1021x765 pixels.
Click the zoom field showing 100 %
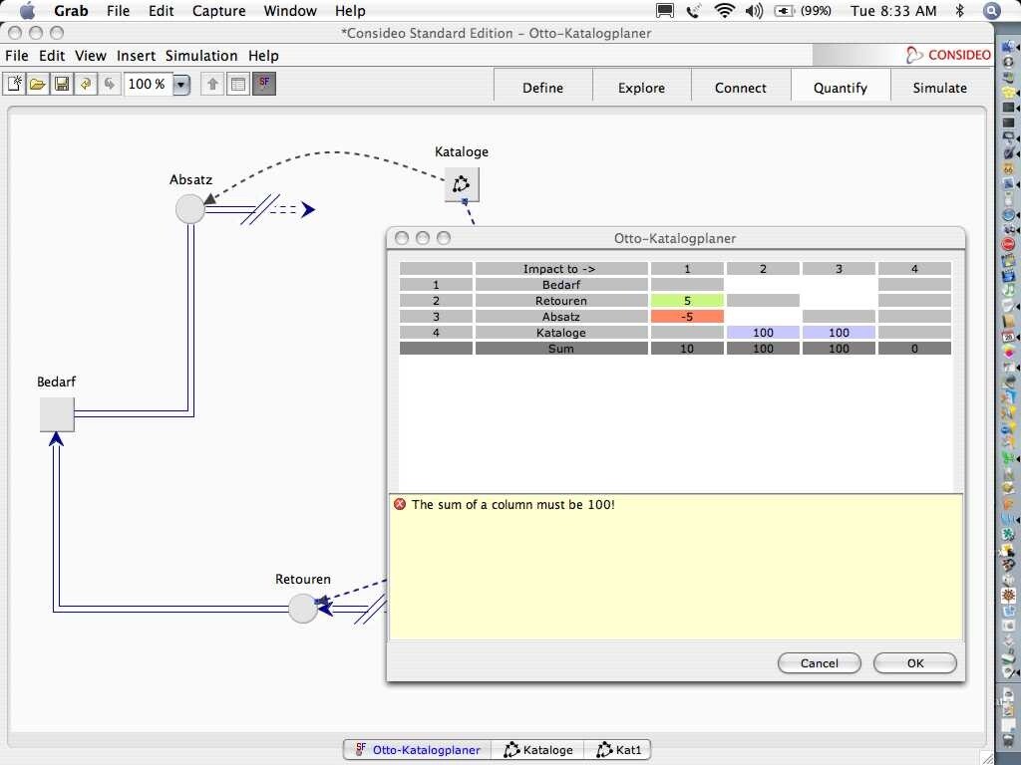(x=147, y=85)
